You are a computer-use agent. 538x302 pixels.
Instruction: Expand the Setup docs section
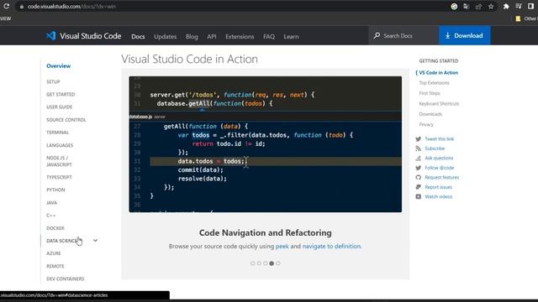point(53,82)
